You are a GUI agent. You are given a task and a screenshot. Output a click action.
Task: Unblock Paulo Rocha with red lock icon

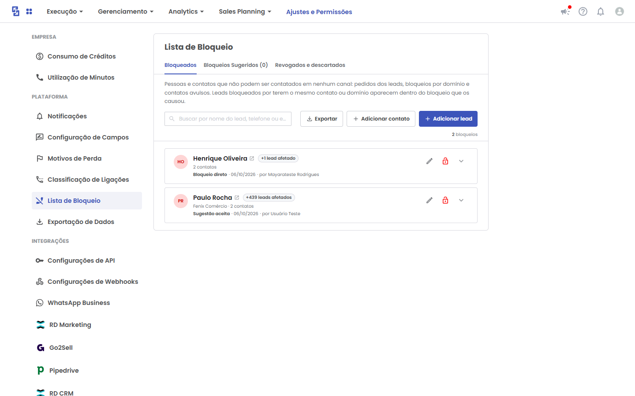(445, 200)
